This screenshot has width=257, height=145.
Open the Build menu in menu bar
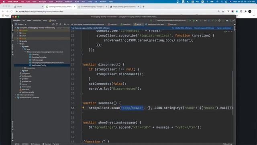pyautogui.click(x=77, y=2)
